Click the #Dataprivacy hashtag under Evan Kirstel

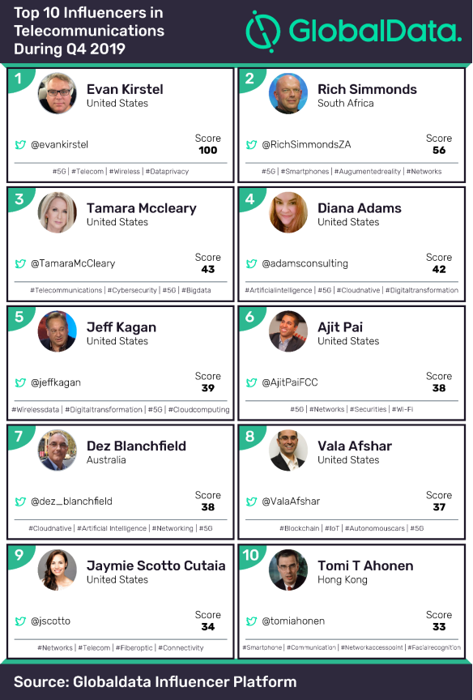(x=167, y=172)
